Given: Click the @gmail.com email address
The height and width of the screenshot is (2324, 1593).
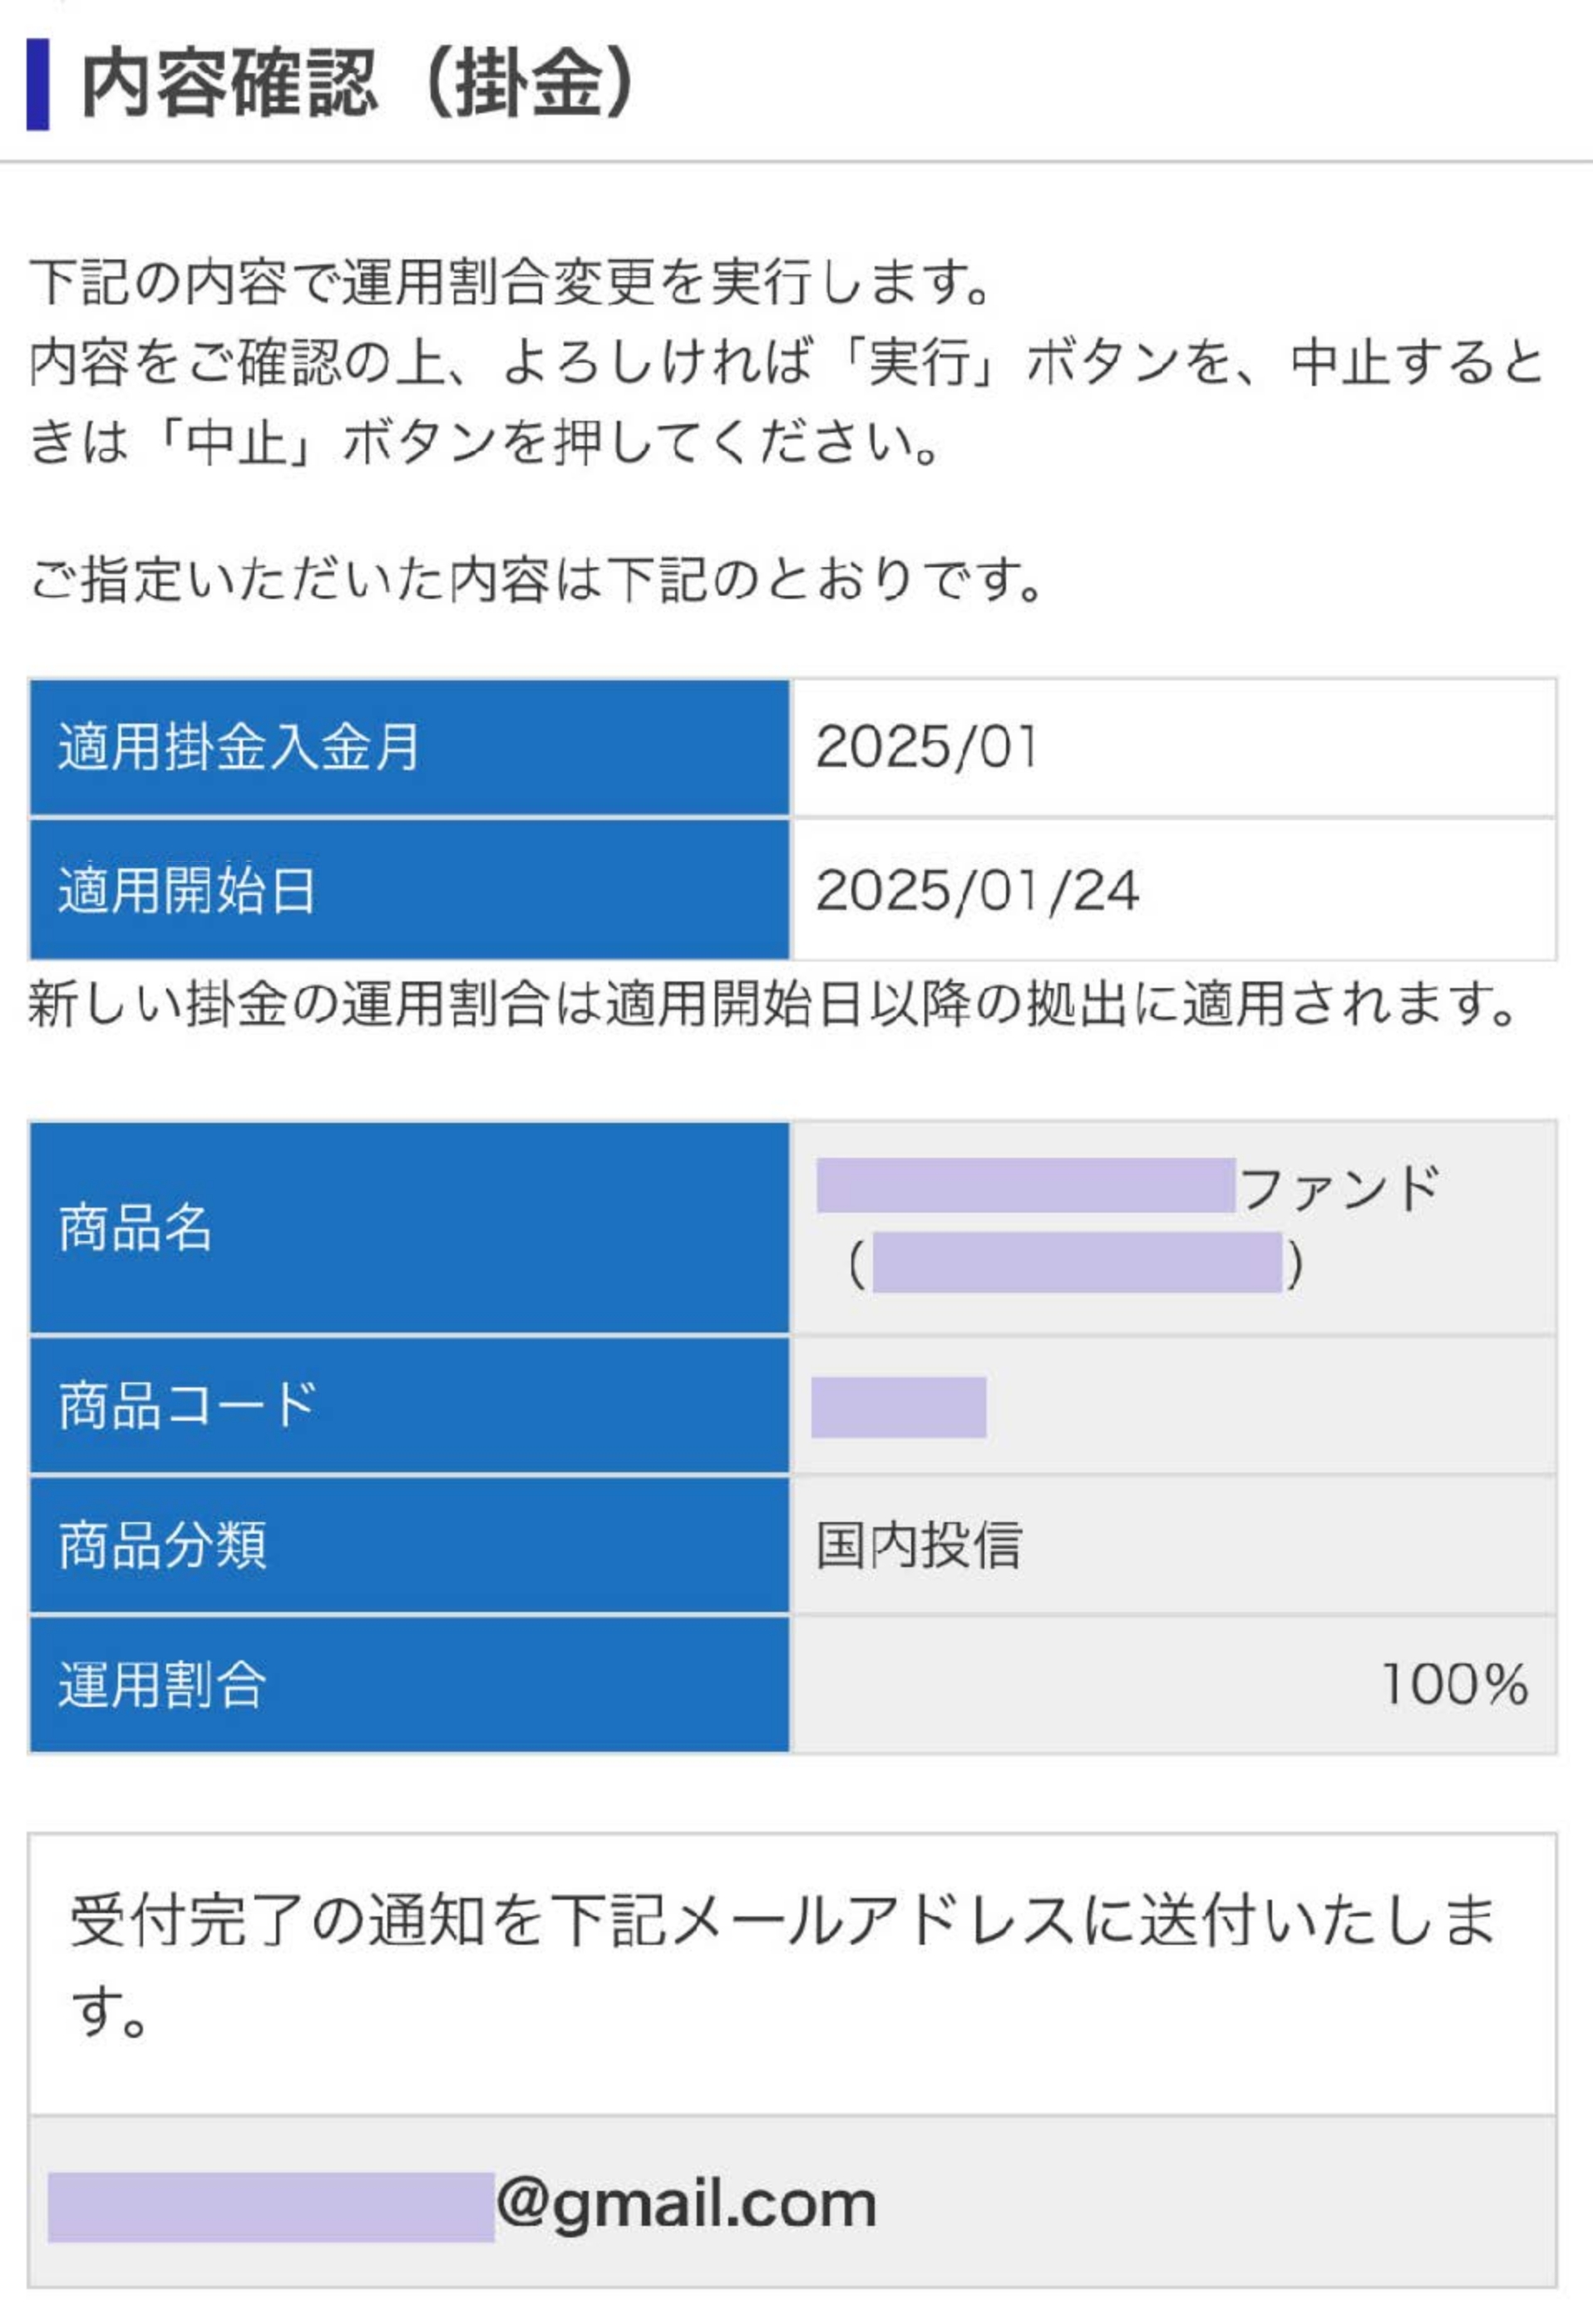Looking at the screenshot, I should tap(687, 2204).
